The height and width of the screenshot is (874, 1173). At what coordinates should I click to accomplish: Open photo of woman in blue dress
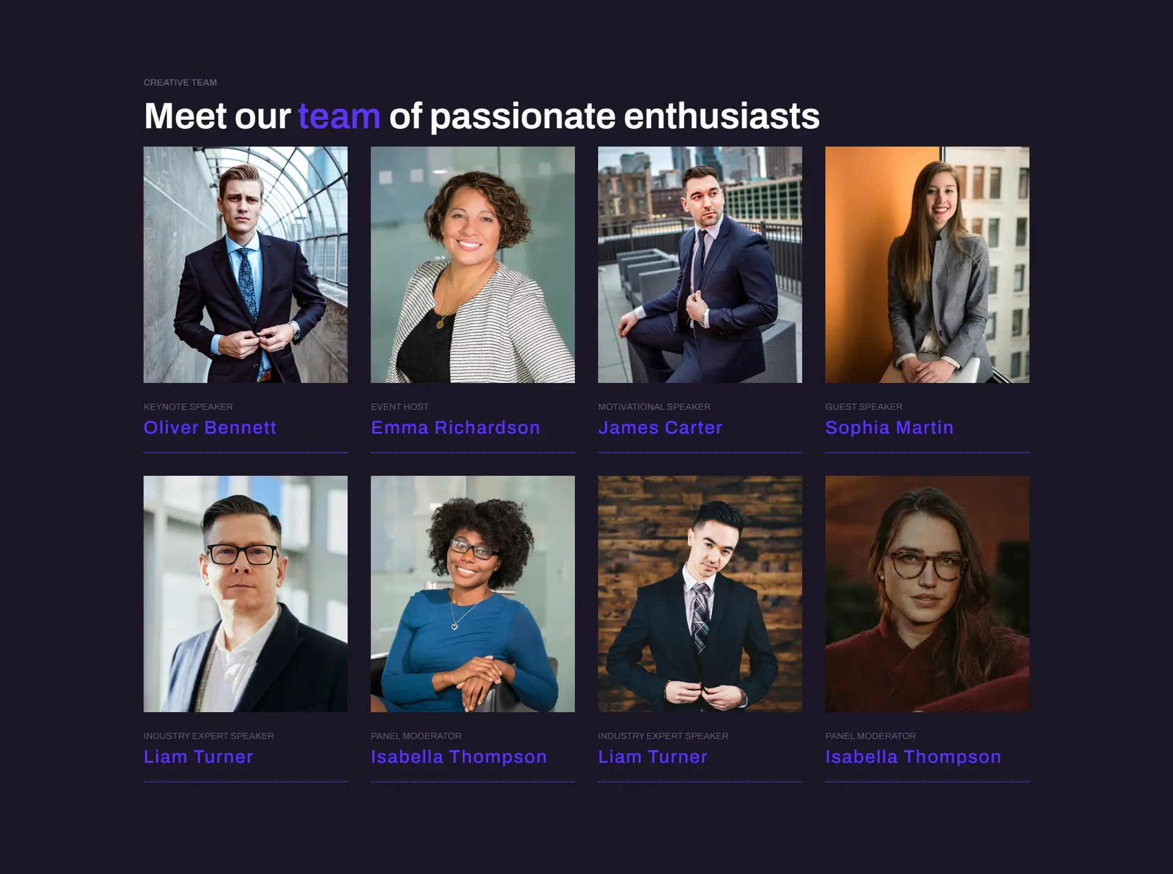click(472, 594)
